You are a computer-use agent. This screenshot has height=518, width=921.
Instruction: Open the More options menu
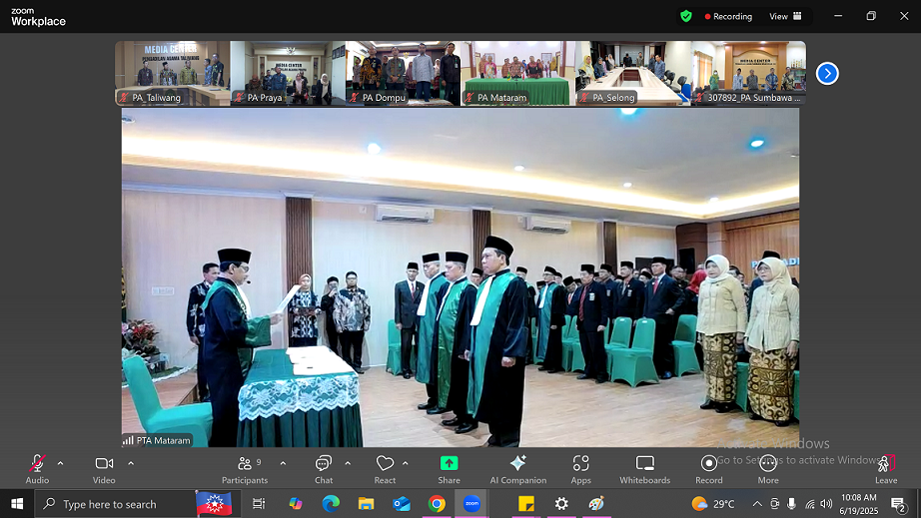click(x=768, y=469)
